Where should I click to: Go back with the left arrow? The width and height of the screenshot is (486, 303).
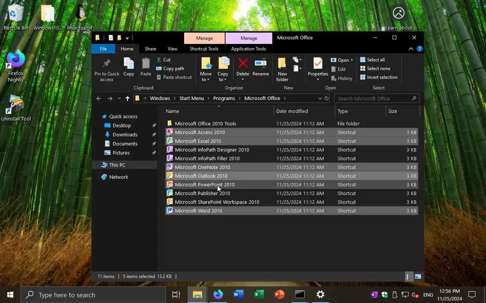(x=99, y=98)
